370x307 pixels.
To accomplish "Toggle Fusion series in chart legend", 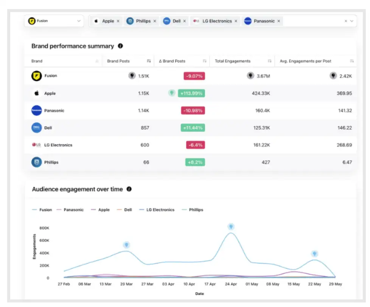I will pos(42,209).
